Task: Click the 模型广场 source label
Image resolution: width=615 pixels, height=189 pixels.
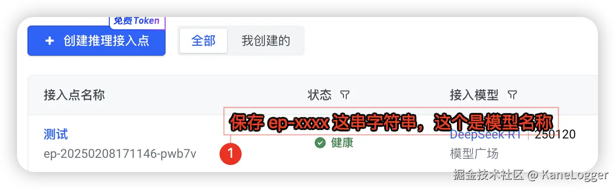Action: 474,154
